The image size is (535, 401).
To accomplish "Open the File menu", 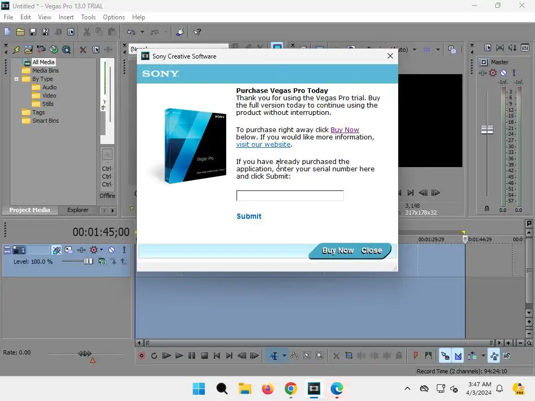I will (8, 17).
